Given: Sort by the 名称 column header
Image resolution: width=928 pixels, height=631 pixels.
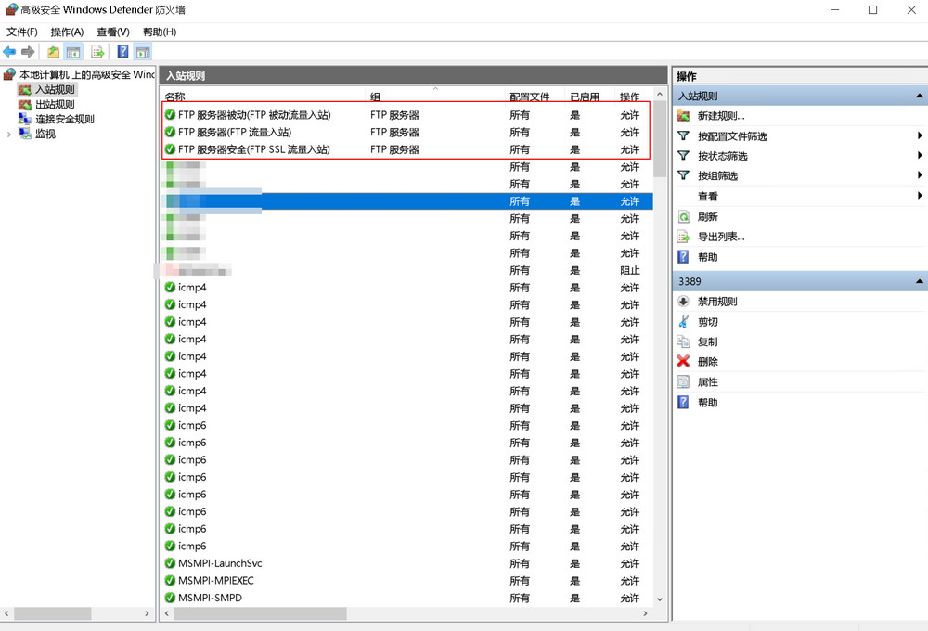Looking at the screenshot, I should [x=175, y=97].
